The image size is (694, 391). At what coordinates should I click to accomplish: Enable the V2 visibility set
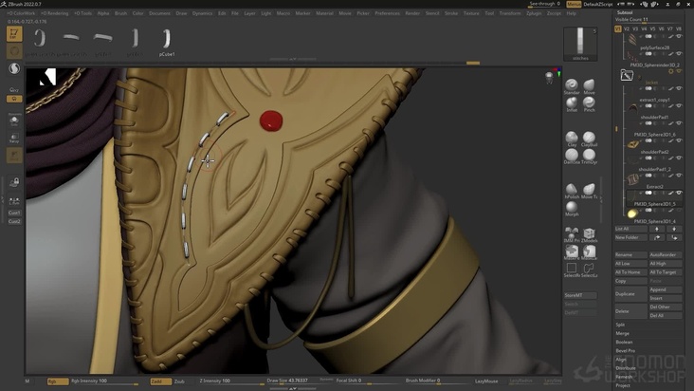627,28
